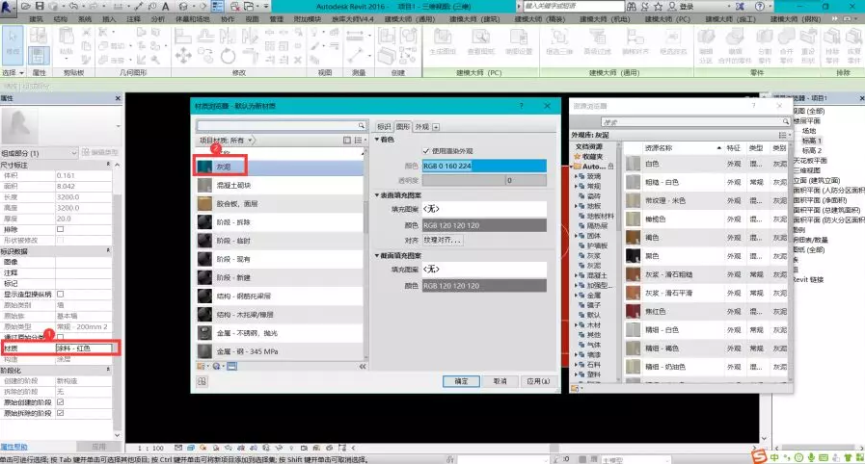The image size is (865, 464).
Task: Select the 金属 - 钢 - 345 MPa material
Action: click(280, 351)
